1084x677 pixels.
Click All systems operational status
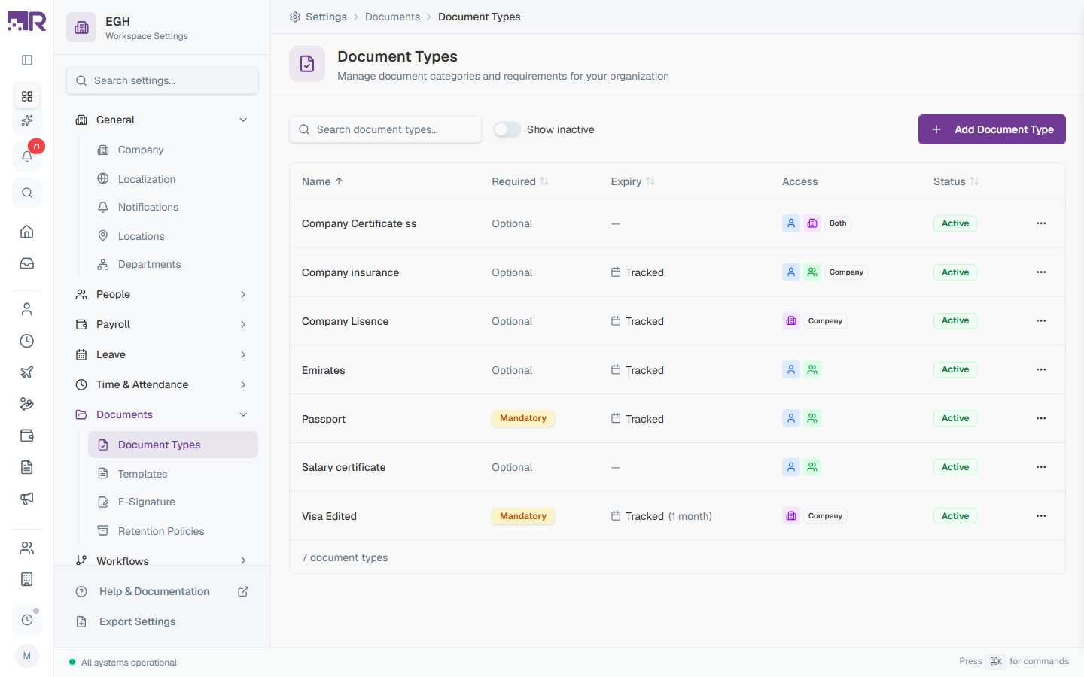pyautogui.click(x=123, y=663)
